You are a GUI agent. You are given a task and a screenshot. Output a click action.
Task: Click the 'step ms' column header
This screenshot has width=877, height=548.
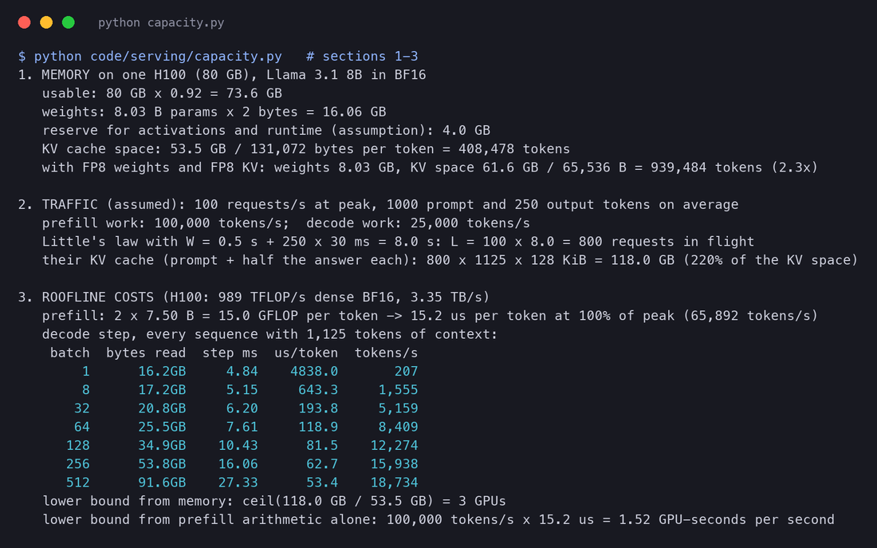(230, 353)
